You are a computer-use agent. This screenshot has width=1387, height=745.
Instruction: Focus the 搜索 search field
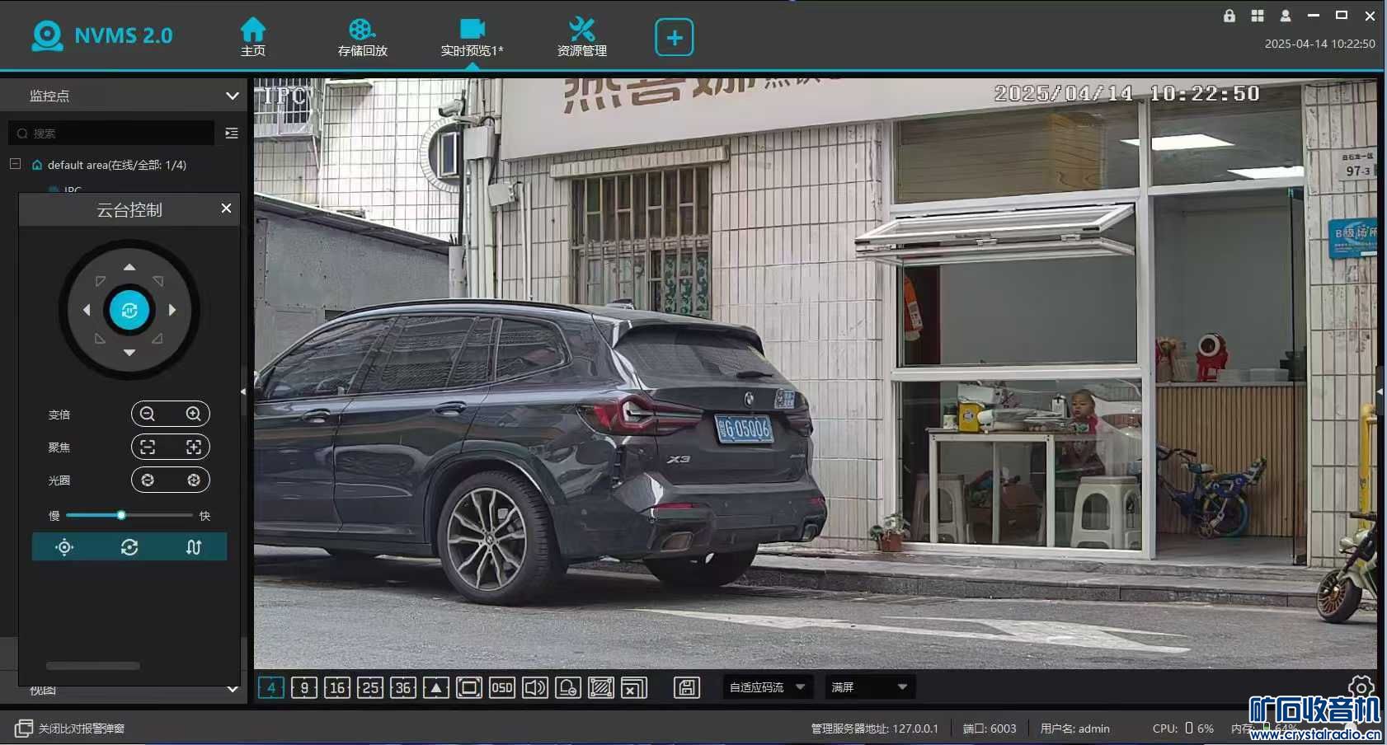[x=112, y=133]
